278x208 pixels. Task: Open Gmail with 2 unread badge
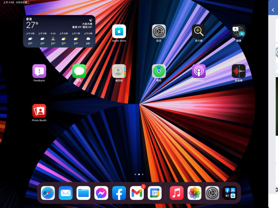click(x=137, y=193)
